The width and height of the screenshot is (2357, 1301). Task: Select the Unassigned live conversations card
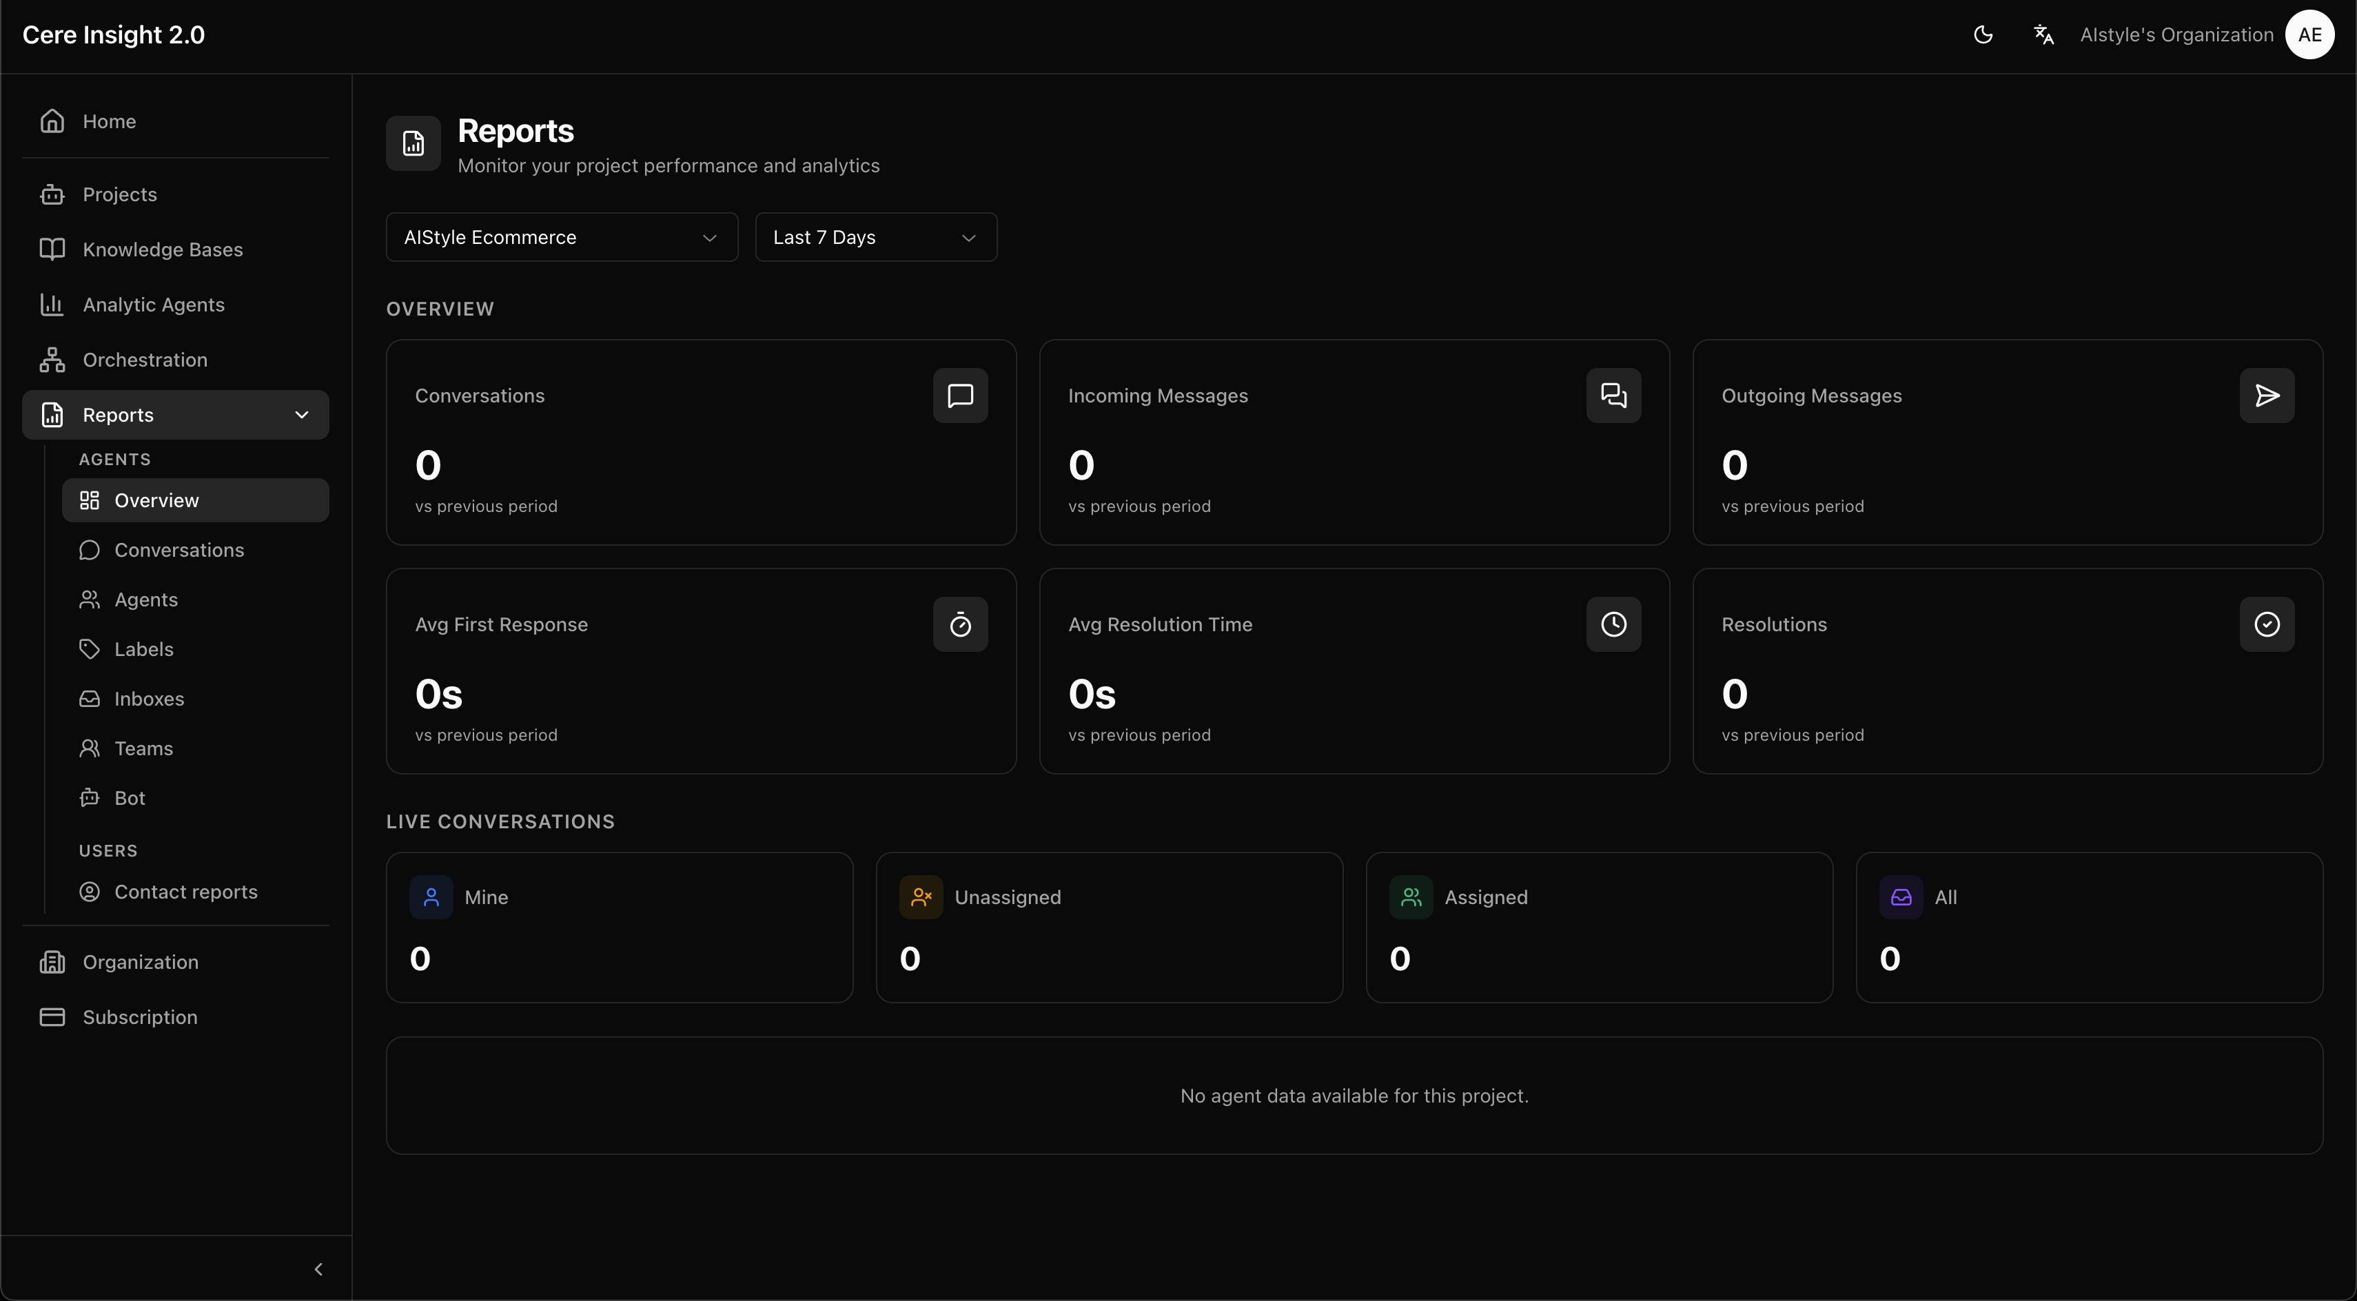tap(1109, 926)
